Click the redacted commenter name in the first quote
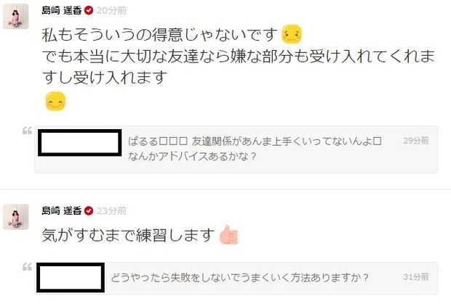 pyautogui.click(x=80, y=142)
